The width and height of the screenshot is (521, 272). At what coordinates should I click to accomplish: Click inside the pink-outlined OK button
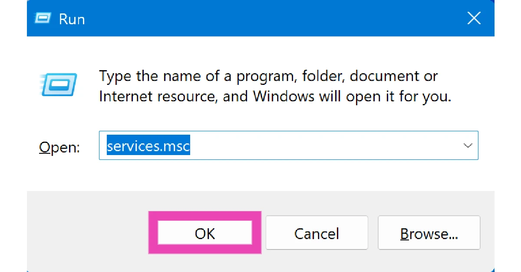point(204,233)
